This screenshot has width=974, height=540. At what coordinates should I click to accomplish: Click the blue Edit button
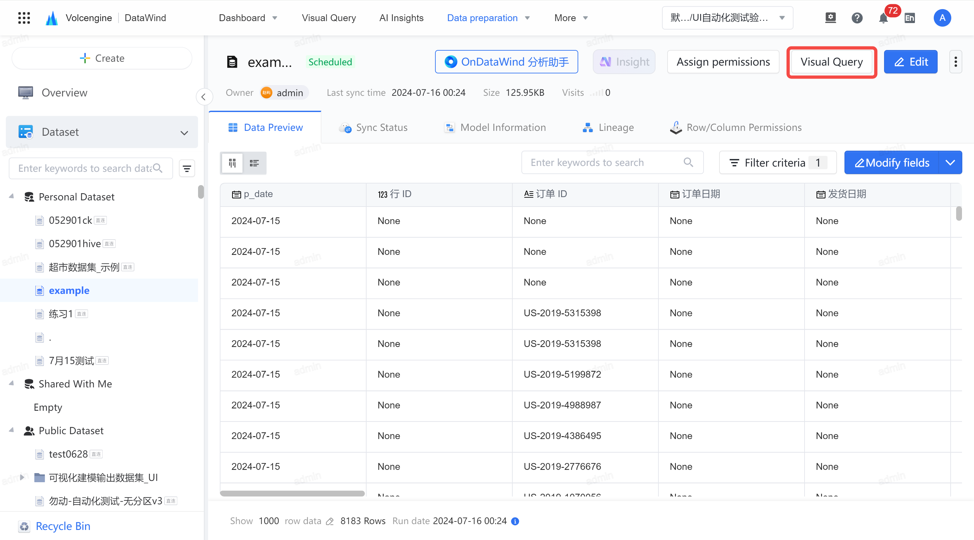click(910, 62)
